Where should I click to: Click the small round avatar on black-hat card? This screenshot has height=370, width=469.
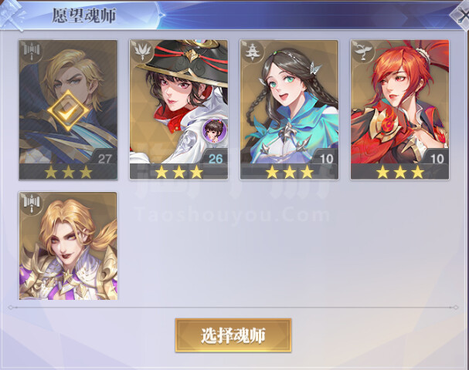coord(214,130)
